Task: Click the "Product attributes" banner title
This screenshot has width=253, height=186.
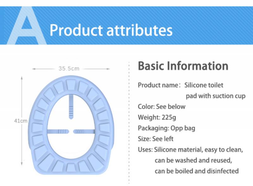Action: coord(111,30)
